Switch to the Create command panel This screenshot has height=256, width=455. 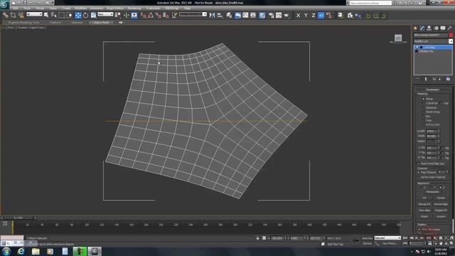[x=415, y=28]
